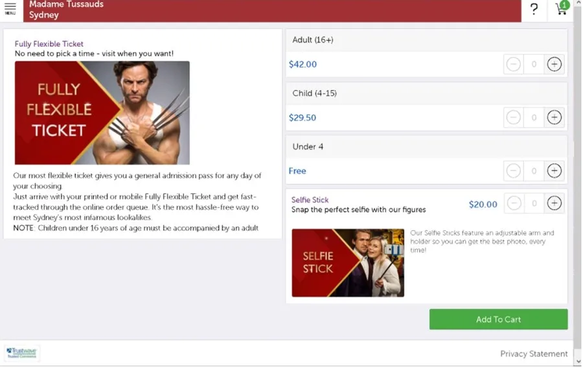Viewport: 583px width, 368px height.
Task: Click the Trustwave Trusted Commerce badge
Action: pos(22,353)
